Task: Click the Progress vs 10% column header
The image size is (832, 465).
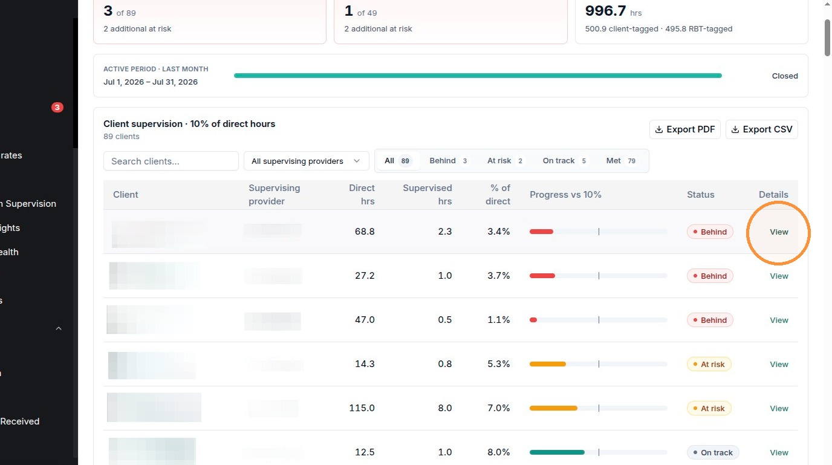Action: point(566,195)
